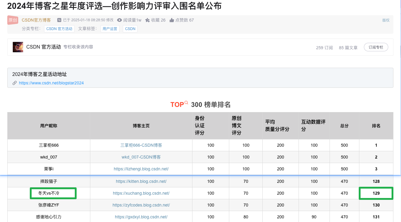Click the edit icon before the 2025-01-18 timestamp
The width and height of the screenshot is (401, 222).
(59, 20)
